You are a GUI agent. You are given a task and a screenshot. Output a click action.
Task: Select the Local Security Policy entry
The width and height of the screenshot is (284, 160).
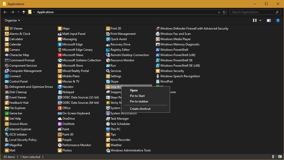(21, 140)
